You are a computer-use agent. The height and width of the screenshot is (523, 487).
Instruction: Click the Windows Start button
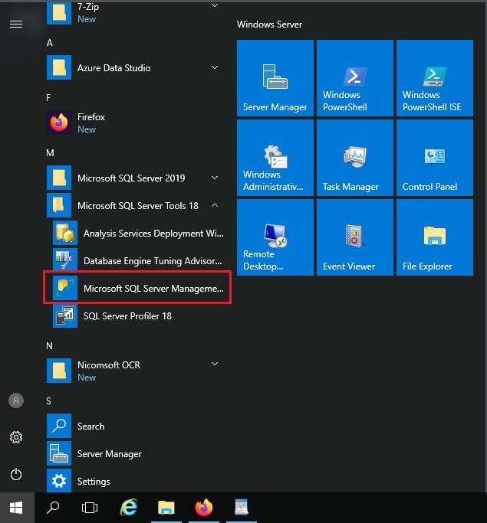point(16,508)
